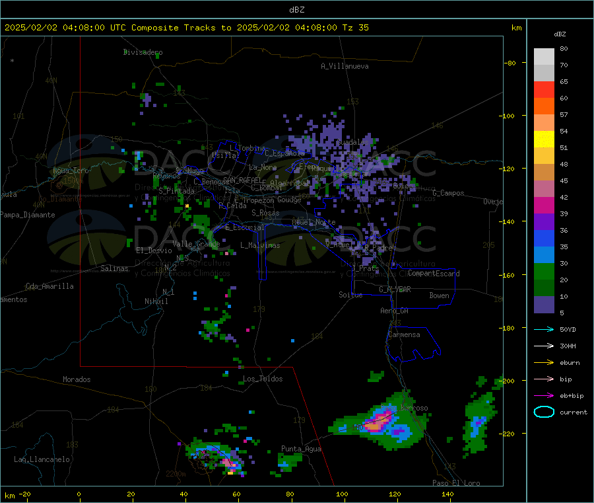Click the '-140' tick on right axis
Screen dimensions: 594x503
(x=508, y=221)
